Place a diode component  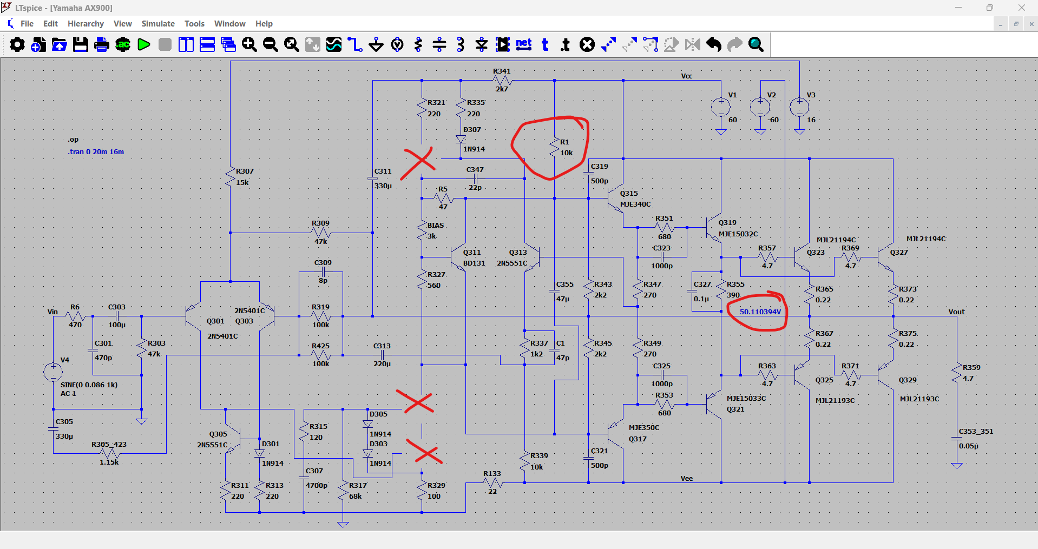(482, 44)
